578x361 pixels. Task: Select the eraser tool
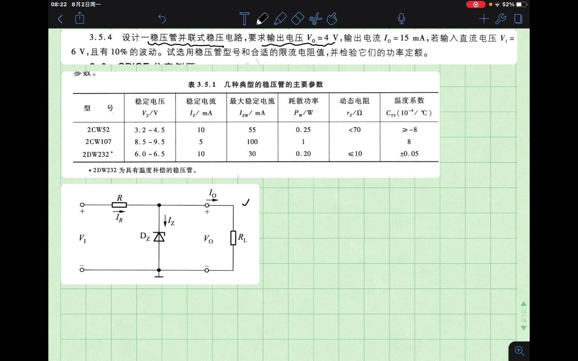[x=297, y=19]
